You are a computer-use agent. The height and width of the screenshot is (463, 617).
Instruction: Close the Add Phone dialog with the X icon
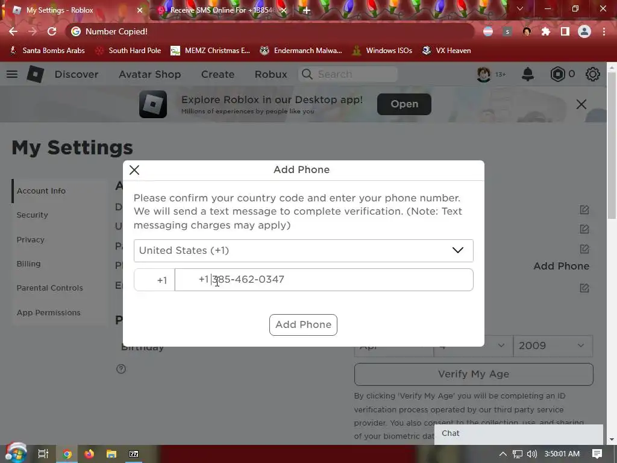tap(134, 170)
